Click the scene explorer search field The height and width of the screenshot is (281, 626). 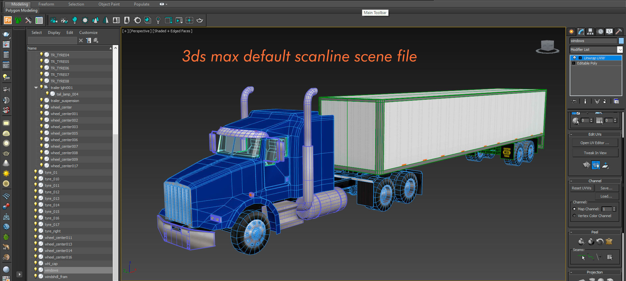pos(52,40)
